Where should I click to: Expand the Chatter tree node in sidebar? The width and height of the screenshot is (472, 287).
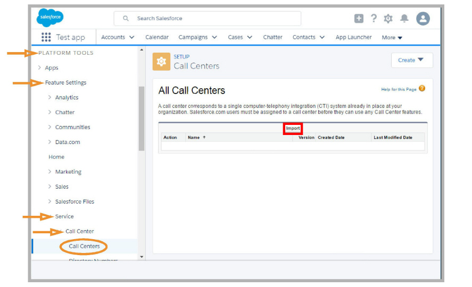tap(49, 112)
